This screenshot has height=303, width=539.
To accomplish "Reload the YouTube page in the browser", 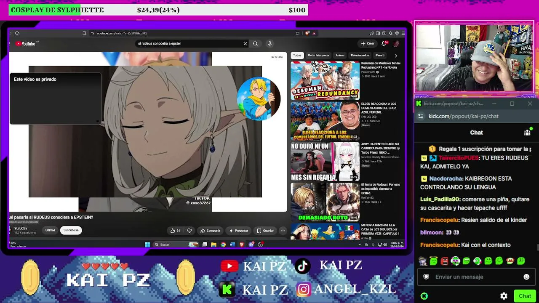I will point(17,33).
